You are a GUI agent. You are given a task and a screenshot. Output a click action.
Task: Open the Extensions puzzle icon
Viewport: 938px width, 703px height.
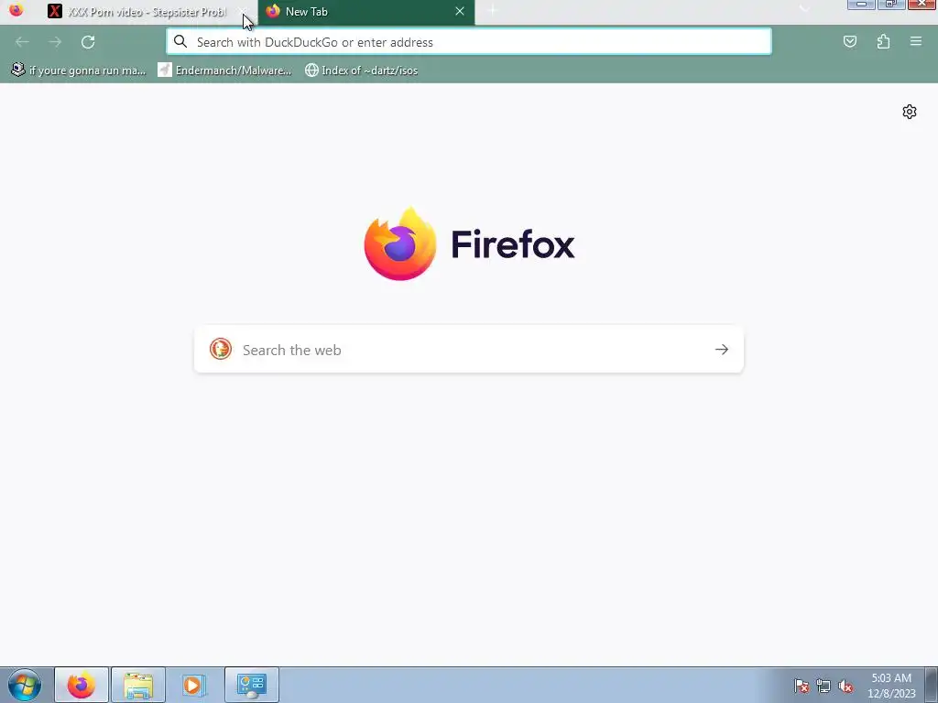coord(883,42)
